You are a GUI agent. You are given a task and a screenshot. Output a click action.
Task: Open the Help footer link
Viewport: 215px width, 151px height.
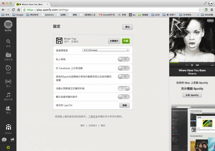coord(103,125)
